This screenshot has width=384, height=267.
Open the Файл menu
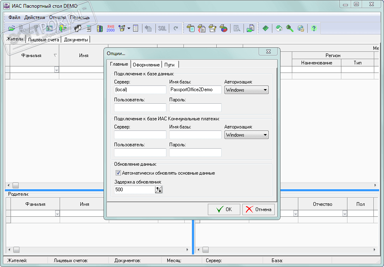15,17
